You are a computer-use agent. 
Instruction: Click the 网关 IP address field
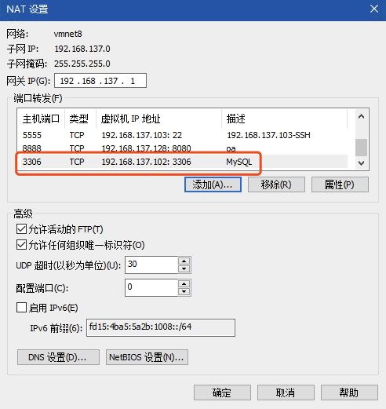click(100, 81)
